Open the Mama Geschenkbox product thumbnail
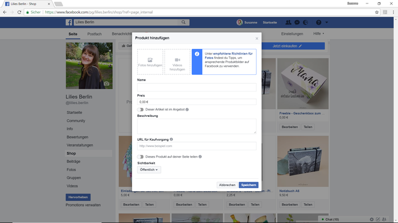Image resolution: width=398 pixels, height=223 pixels. pyautogui.click(x=303, y=83)
